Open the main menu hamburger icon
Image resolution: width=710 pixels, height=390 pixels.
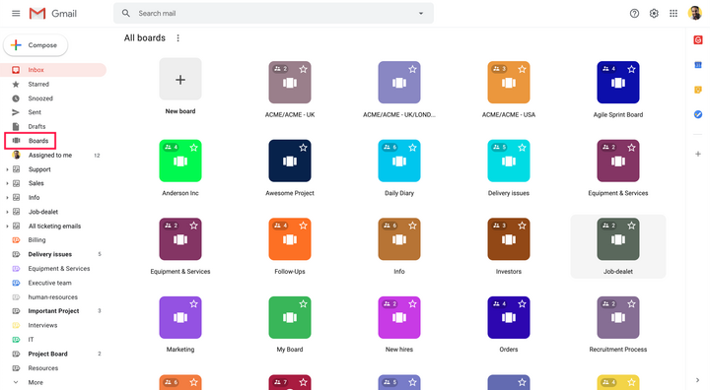pyautogui.click(x=16, y=13)
